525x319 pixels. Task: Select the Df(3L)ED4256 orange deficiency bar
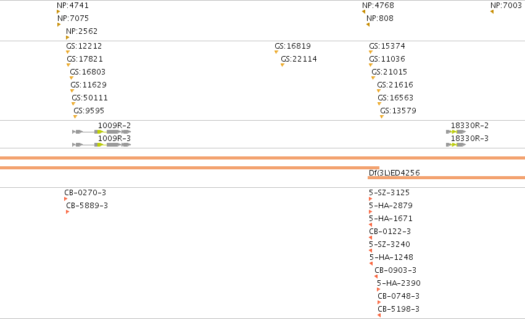446,177
